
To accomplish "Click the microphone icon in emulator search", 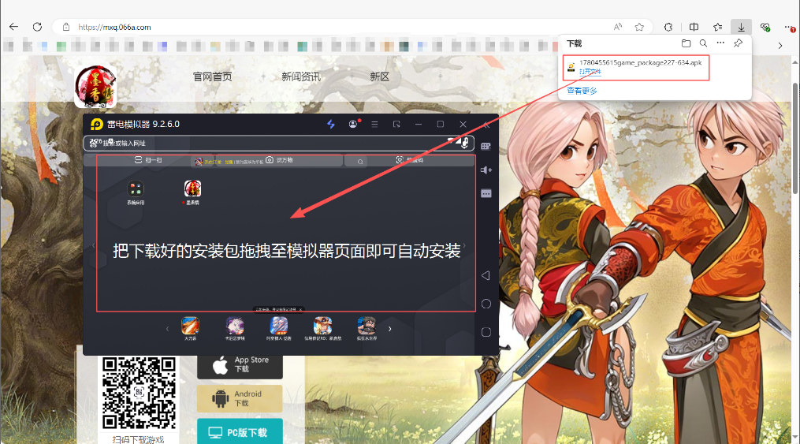I will click(464, 144).
